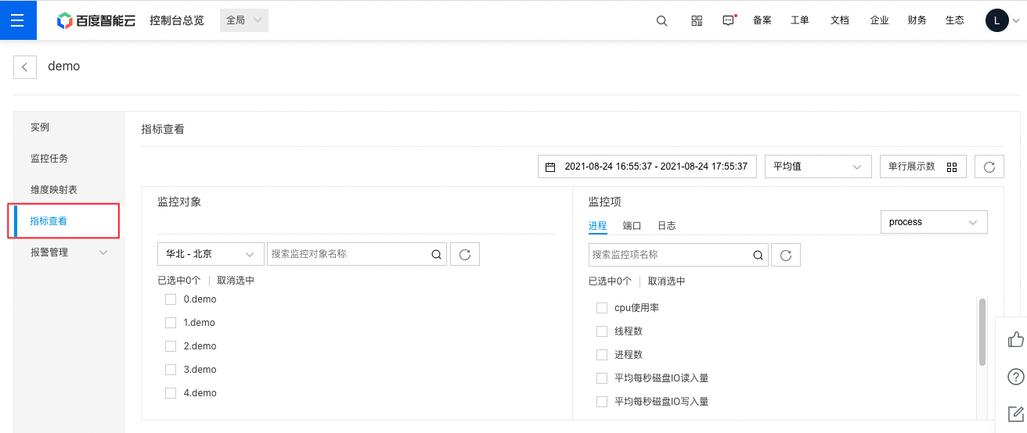Go back with the arrow beside demo

click(25, 67)
